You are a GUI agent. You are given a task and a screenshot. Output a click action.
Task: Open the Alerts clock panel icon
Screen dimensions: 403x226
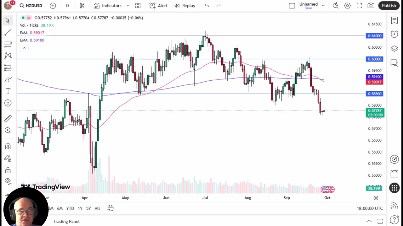[394, 34]
